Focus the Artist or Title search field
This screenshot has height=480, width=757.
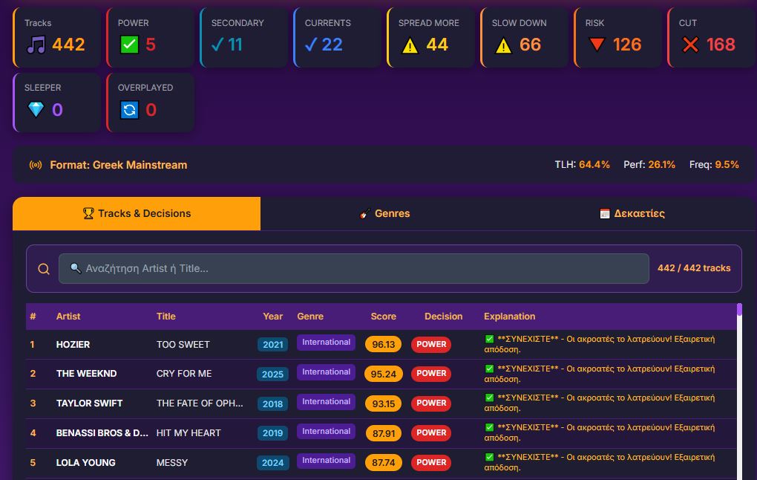coord(353,268)
